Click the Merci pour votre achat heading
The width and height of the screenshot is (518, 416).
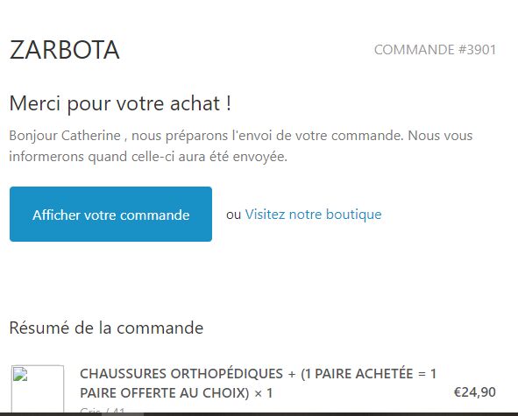pyautogui.click(x=120, y=103)
